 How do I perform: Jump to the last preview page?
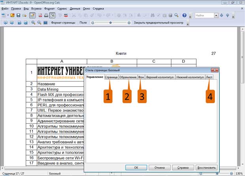coord(25,23)
